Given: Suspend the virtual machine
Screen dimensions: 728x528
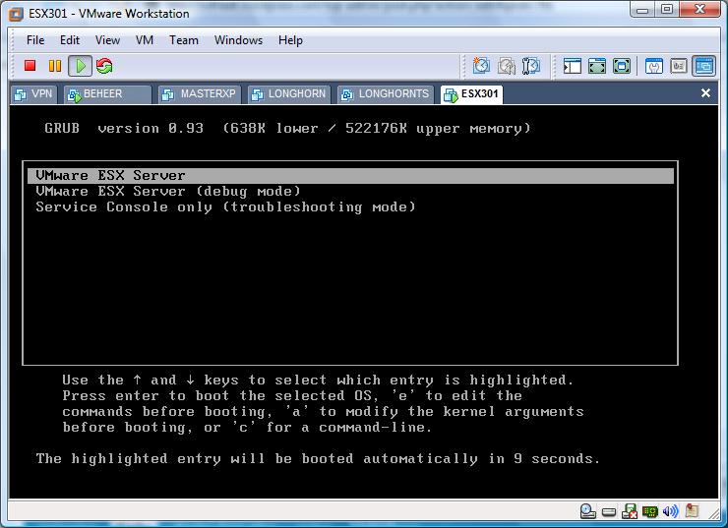Looking at the screenshot, I should 55,66.
